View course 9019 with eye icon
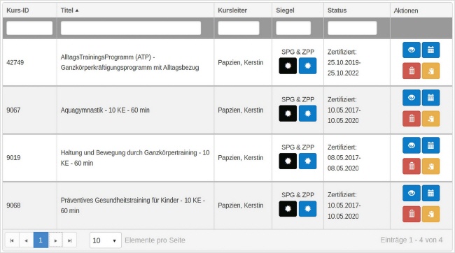455x253 pixels. pos(411,145)
